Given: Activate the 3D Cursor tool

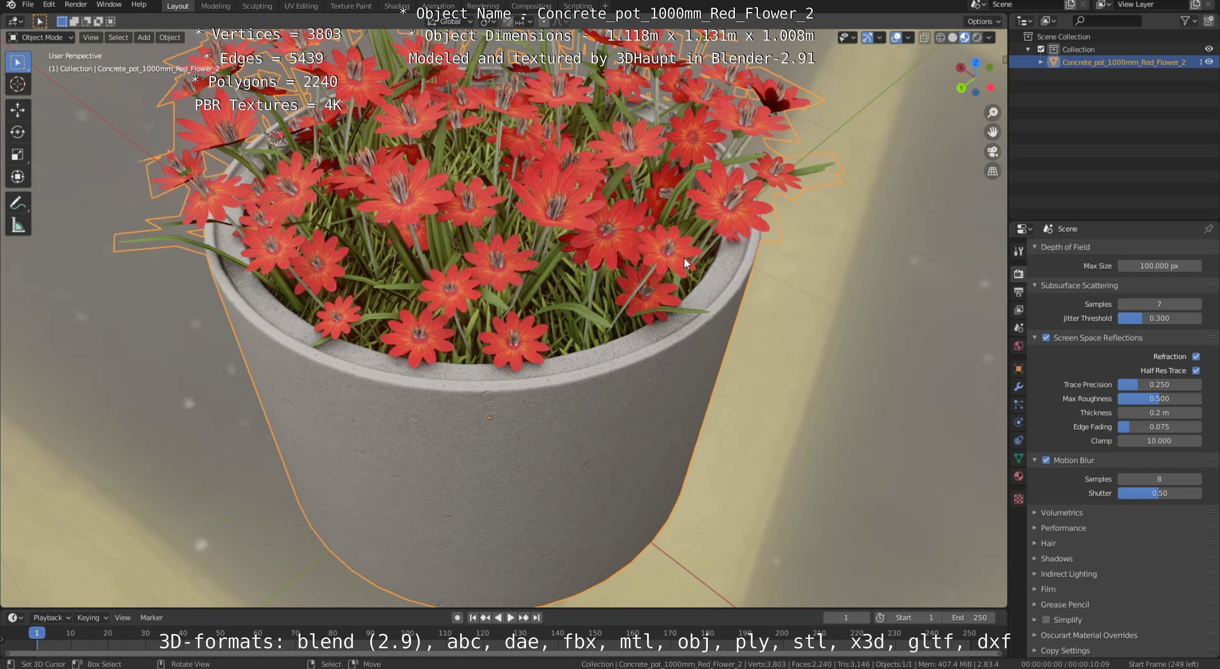Looking at the screenshot, I should [x=18, y=84].
